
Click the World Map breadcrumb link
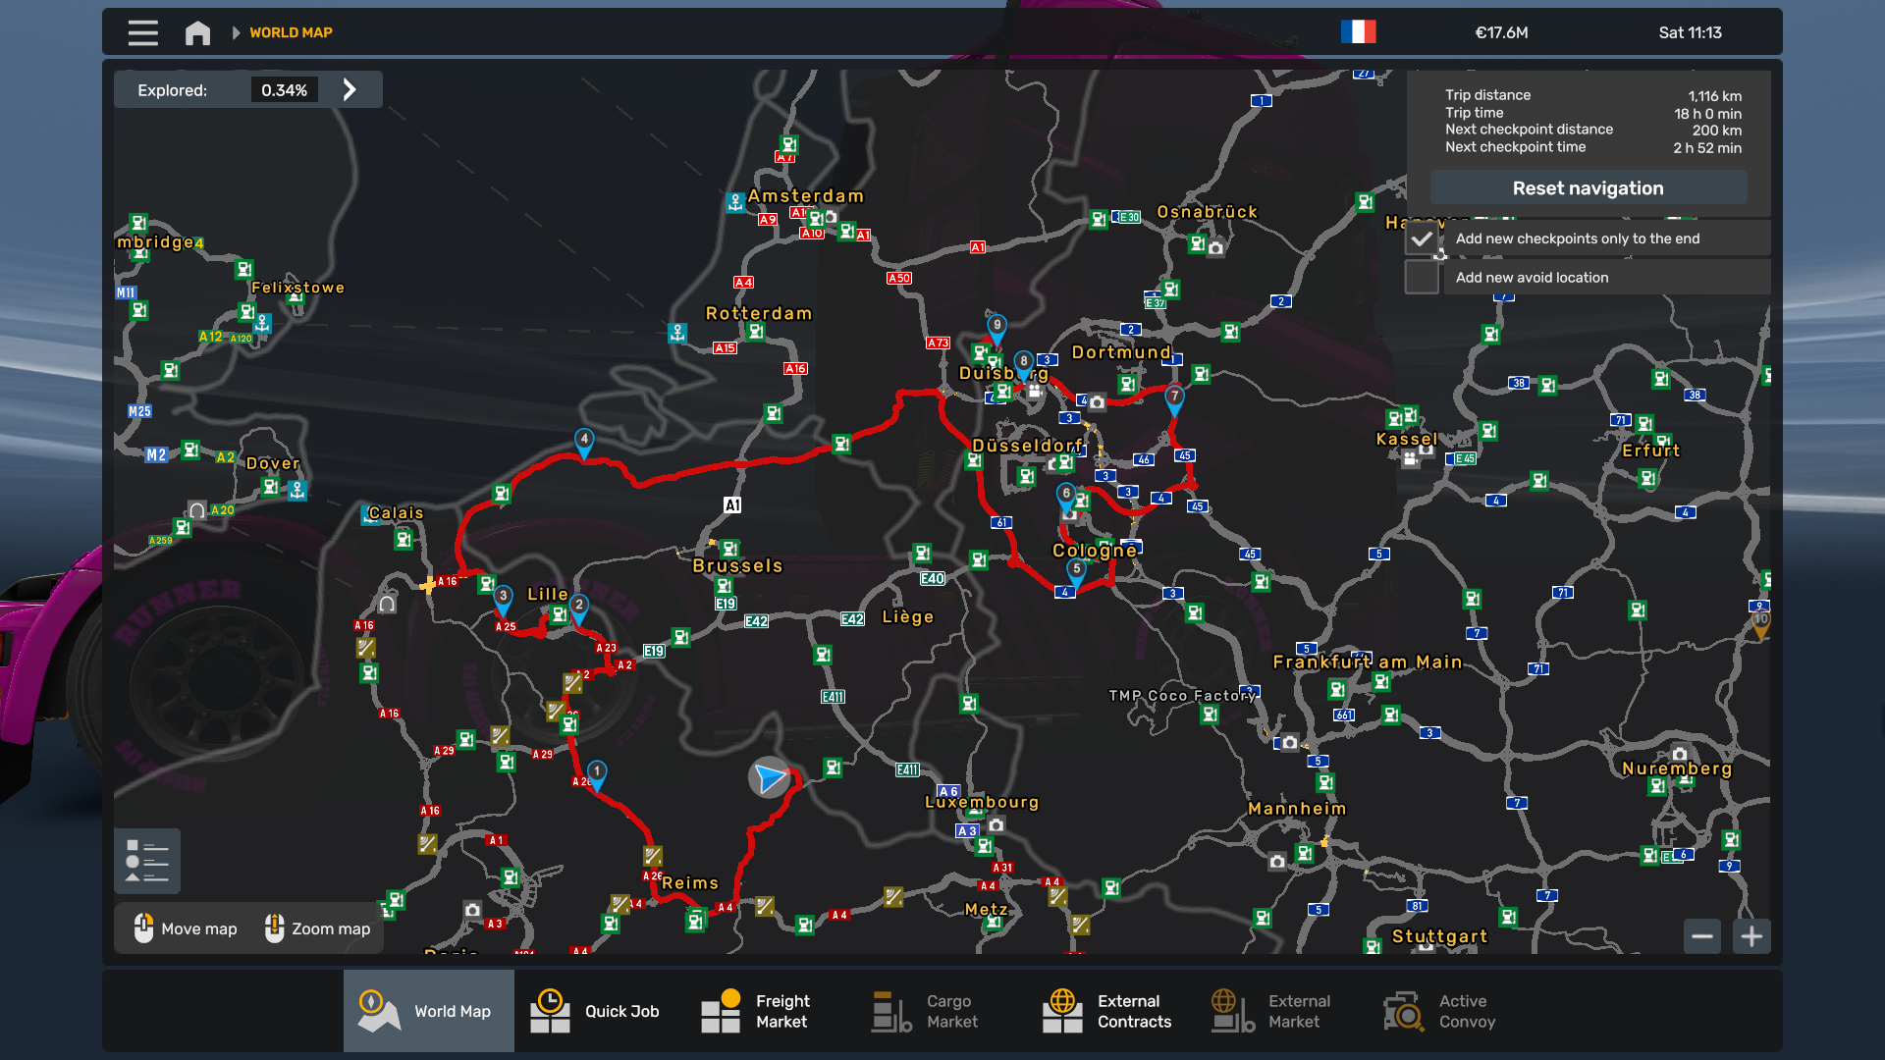291,32
